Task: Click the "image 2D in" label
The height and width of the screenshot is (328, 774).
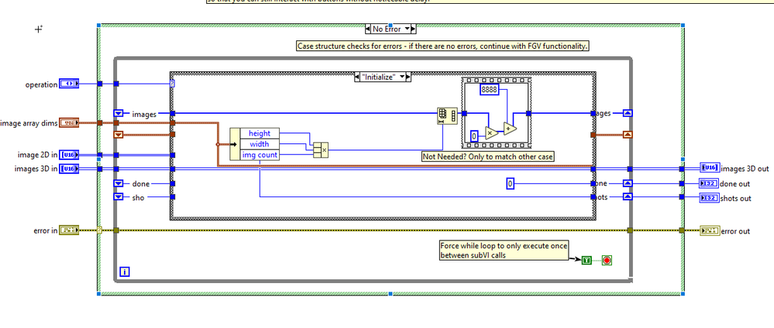Action: pyautogui.click(x=37, y=155)
